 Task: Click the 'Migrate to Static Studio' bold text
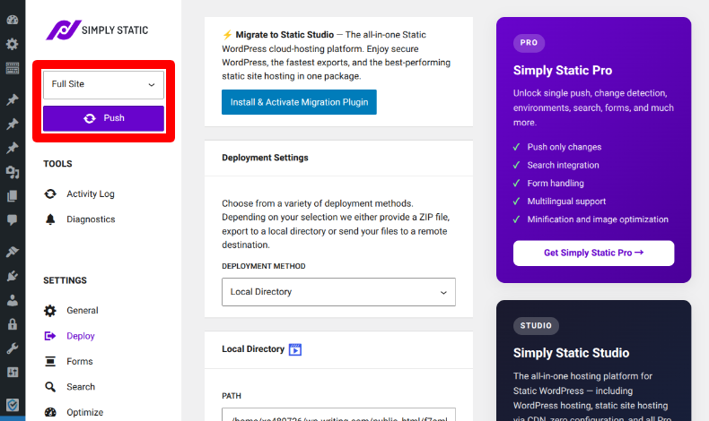click(284, 35)
